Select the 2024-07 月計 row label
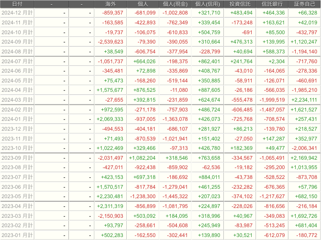 [17, 61]
